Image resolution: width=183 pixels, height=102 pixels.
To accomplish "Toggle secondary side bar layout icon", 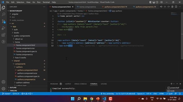I will (157, 2).
